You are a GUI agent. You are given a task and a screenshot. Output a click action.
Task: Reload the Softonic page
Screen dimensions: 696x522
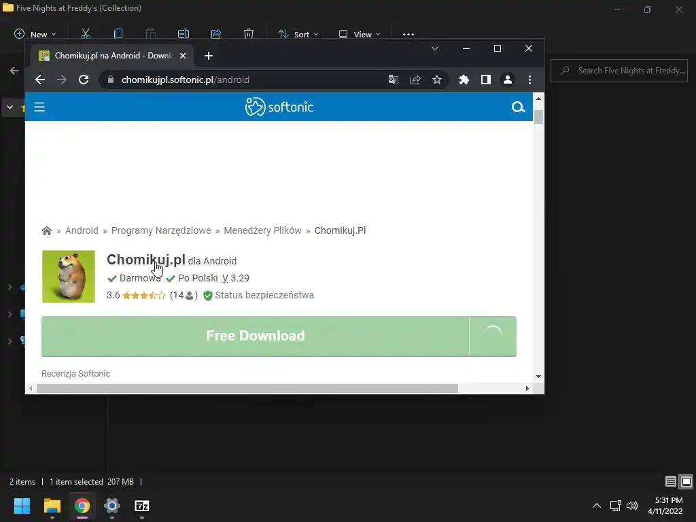click(x=84, y=80)
